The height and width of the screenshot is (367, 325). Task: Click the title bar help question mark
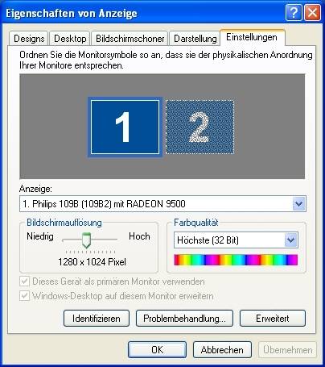(x=294, y=13)
